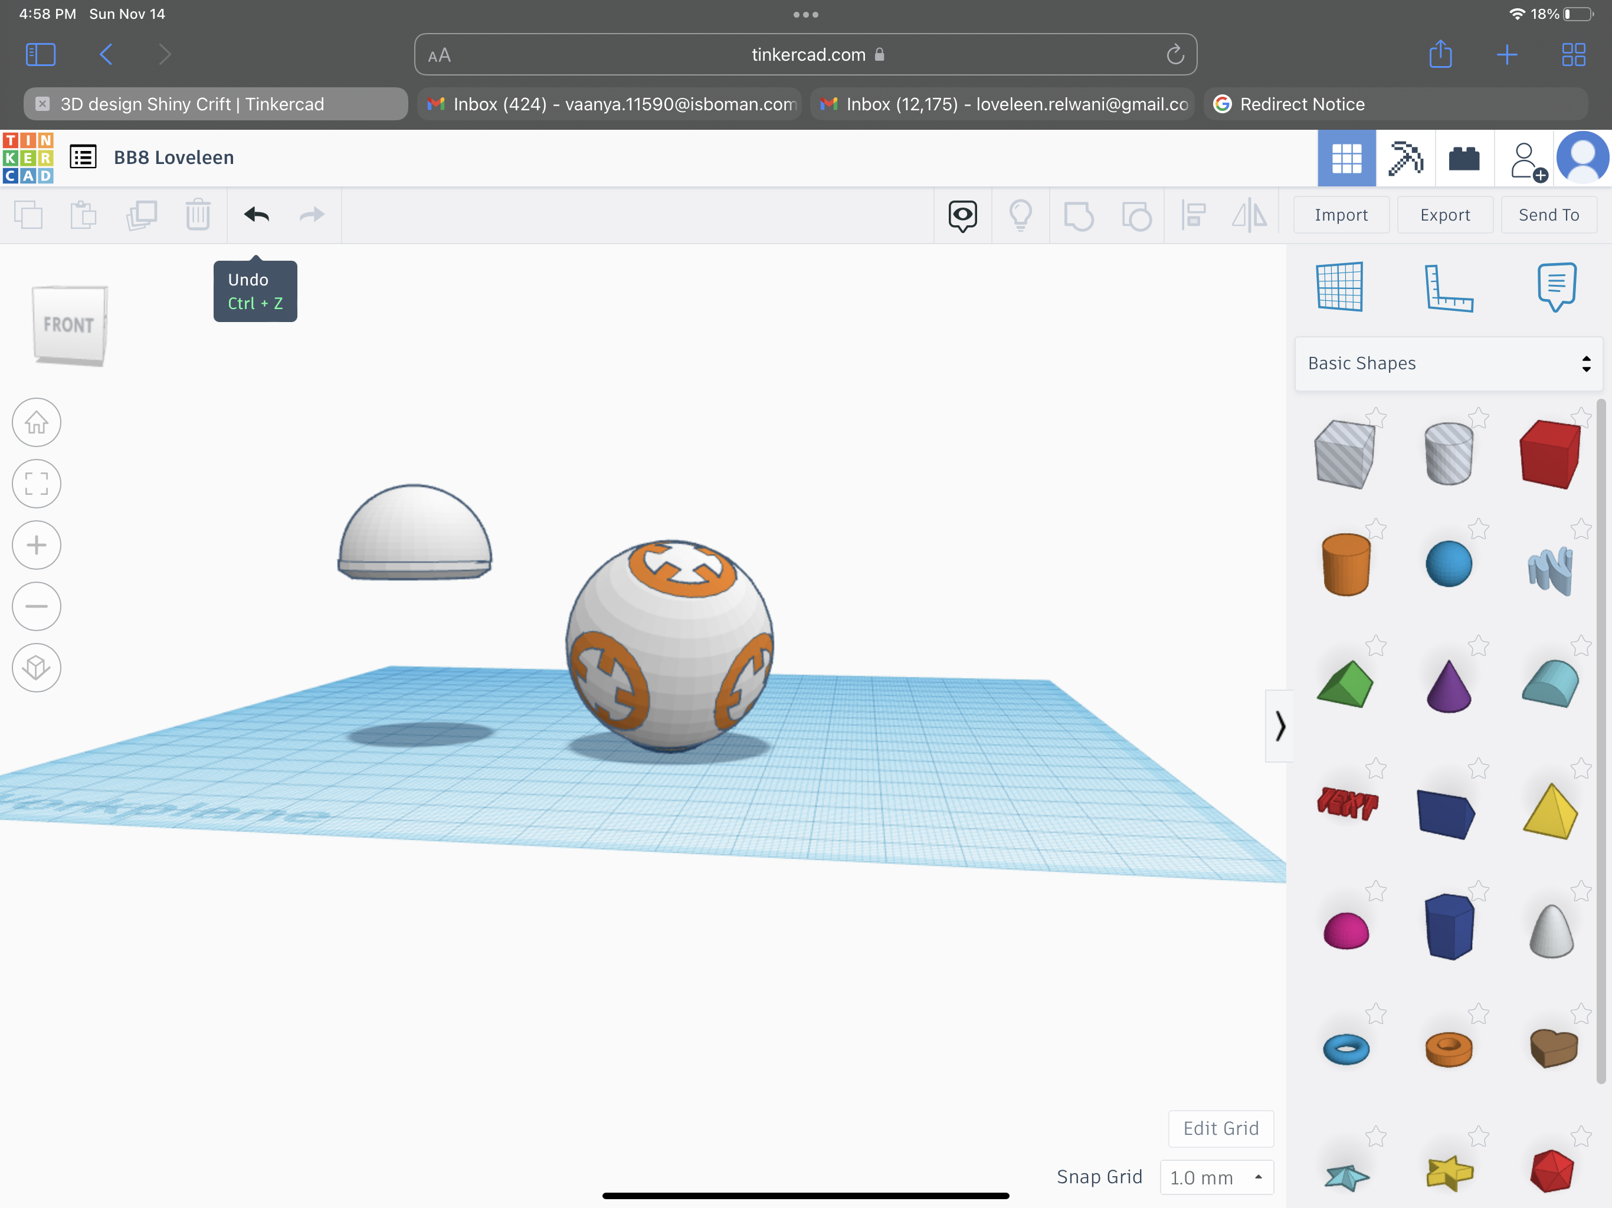Select the yellow Pyramid shape
1612x1208 pixels.
[x=1551, y=812]
